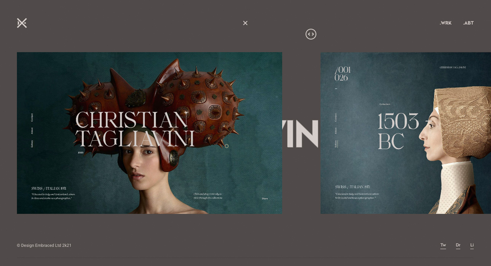Viewport: 491px width, 266px height.
Task: Close the project view with the center X
Action: tap(245, 23)
